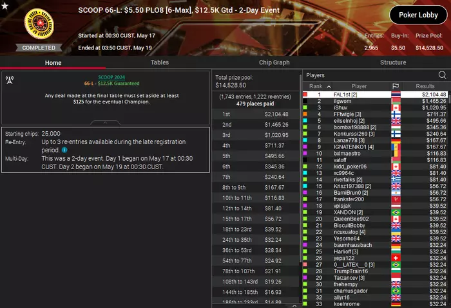This screenshot has height=308, width=451.
Task: Sort players by country flag column
Action: tap(396, 86)
